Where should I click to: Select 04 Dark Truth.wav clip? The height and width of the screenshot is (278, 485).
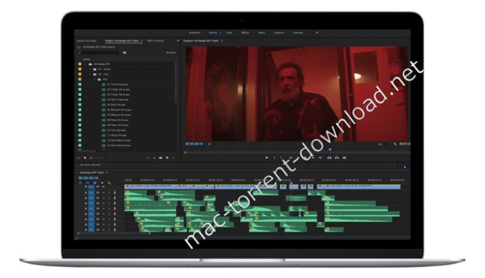pyautogui.click(x=118, y=100)
